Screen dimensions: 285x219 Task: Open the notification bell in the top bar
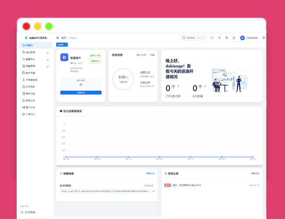pos(234,38)
